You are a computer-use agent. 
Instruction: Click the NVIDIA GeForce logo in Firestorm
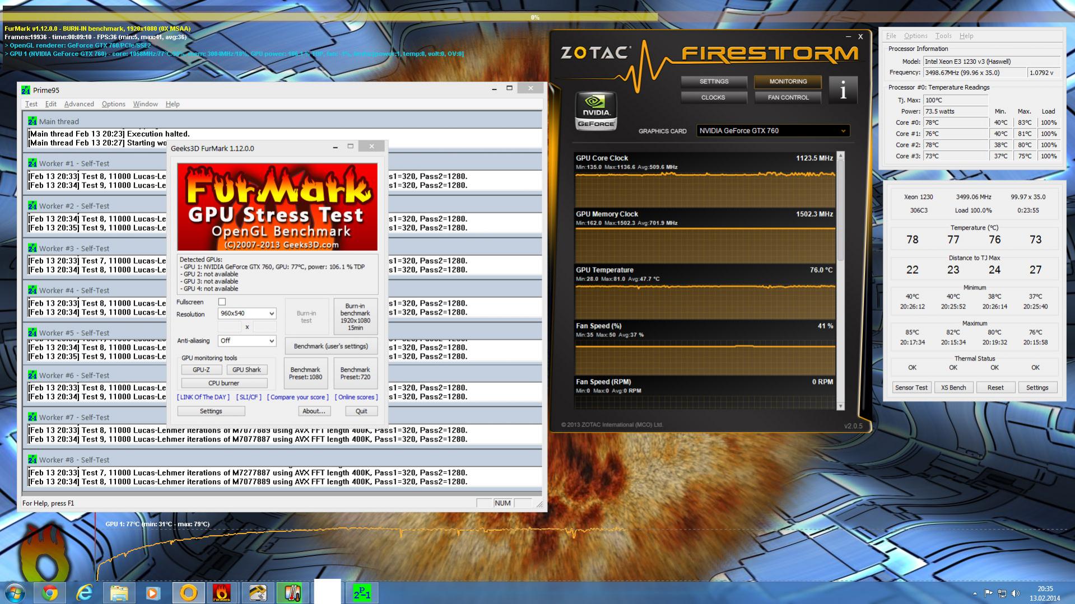[596, 111]
